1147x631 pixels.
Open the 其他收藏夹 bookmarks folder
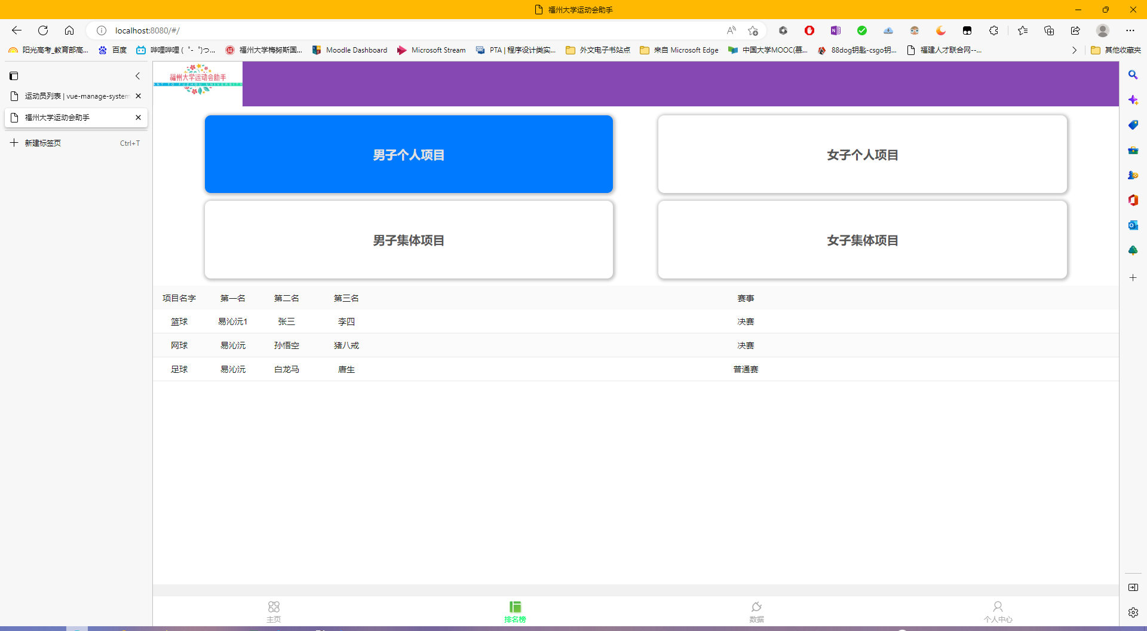tap(1116, 50)
